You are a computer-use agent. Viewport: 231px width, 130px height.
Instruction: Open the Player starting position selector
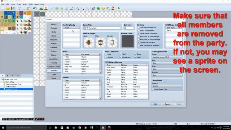pos(167,57)
